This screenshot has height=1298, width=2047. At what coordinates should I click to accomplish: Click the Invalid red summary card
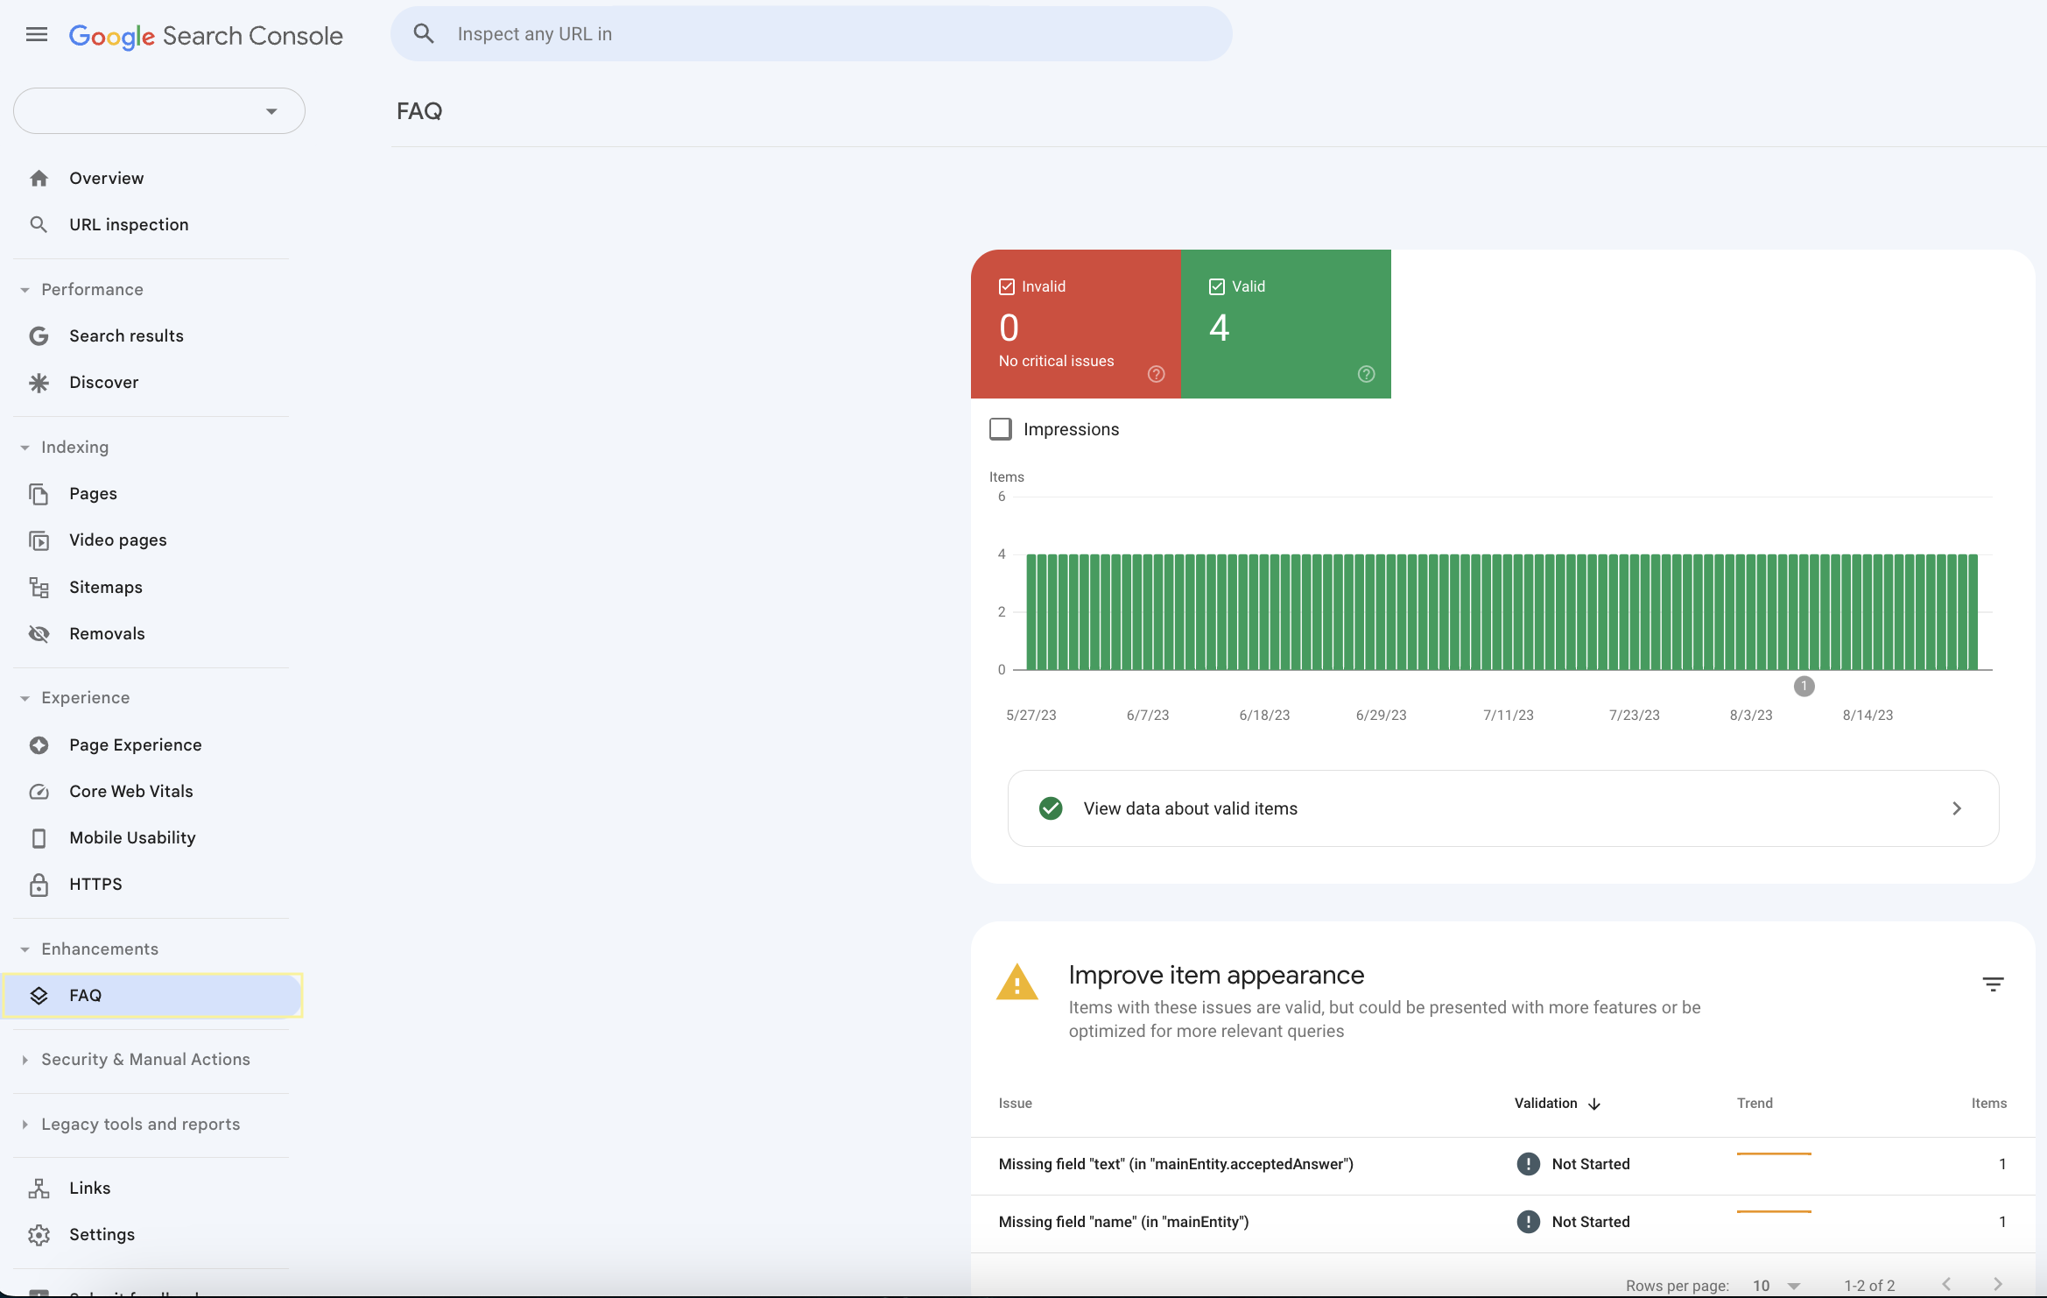click(x=1076, y=324)
